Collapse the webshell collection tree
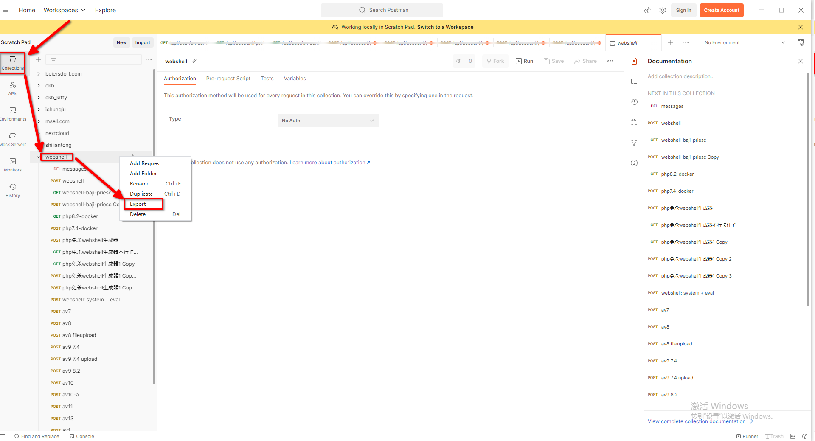This screenshot has height=441, width=815. [39, 157]
